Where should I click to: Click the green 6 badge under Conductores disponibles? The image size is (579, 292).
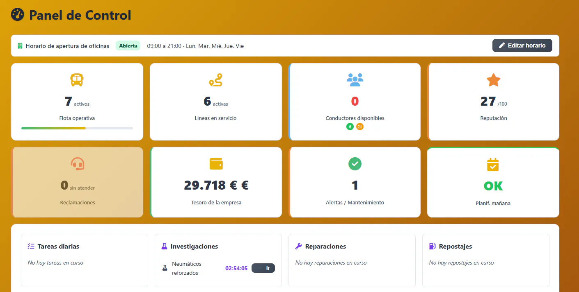(x=350, y=127)
